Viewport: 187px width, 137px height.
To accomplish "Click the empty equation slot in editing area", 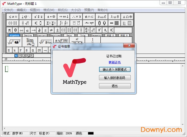I will pos(7,69).
